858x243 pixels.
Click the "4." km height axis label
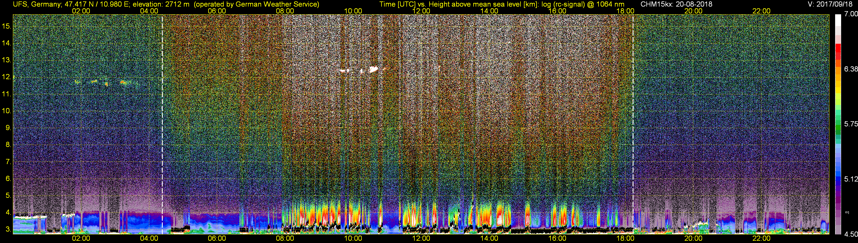(8, 212)
